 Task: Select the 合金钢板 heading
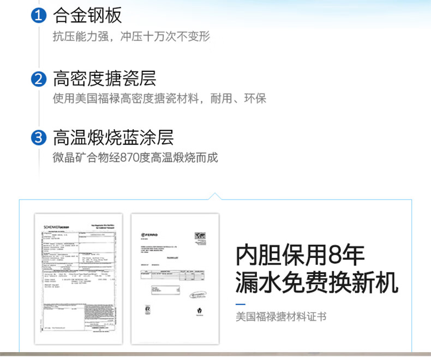87,16
